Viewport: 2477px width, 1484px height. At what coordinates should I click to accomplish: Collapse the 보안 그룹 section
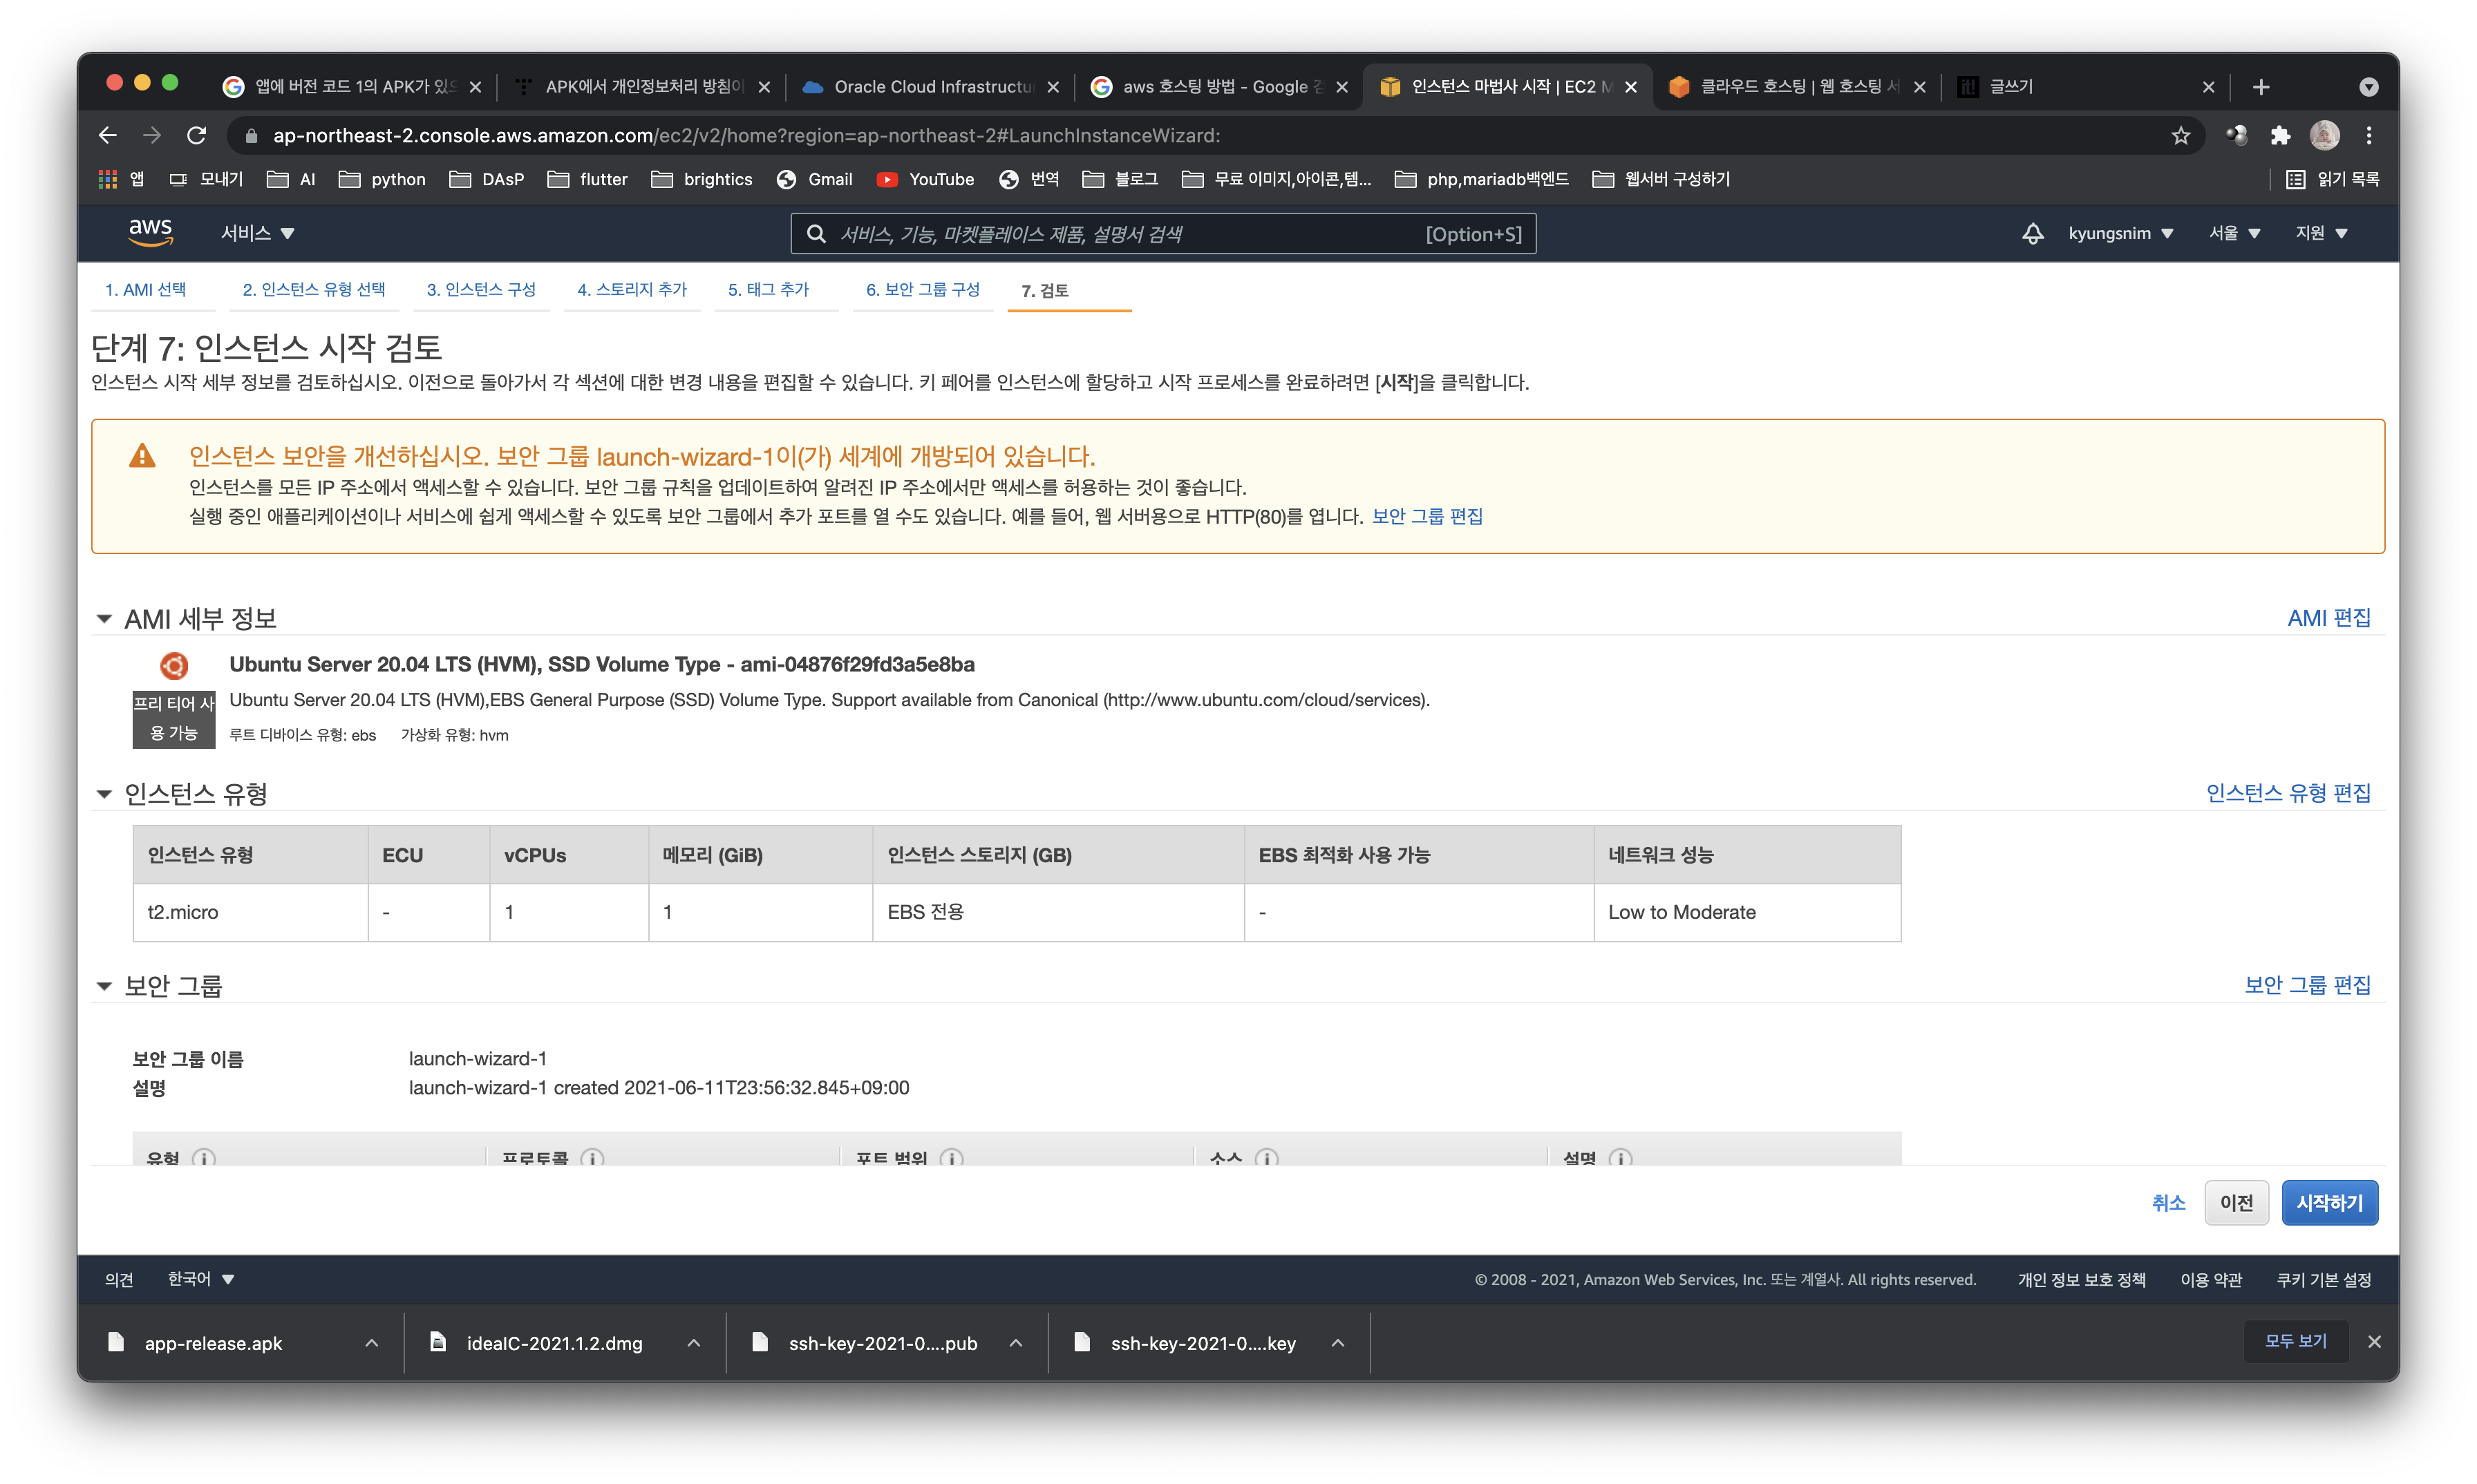click(x=104, y=986)
